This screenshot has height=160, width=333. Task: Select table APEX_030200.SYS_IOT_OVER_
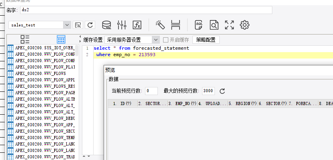[x=41, y=48]
